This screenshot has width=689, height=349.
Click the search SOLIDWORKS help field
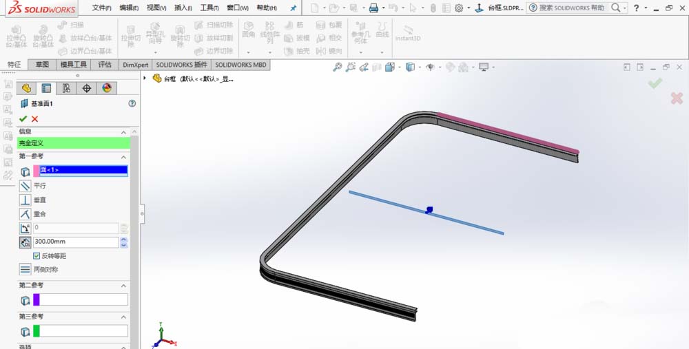click(571, 8)
